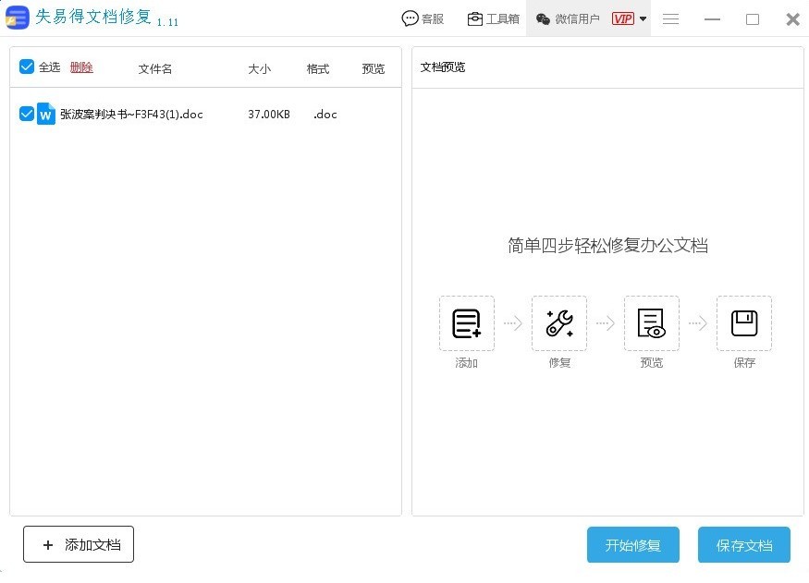
Task: Click the 预览 document-eye step icon
Action: [x=652, y=323]
